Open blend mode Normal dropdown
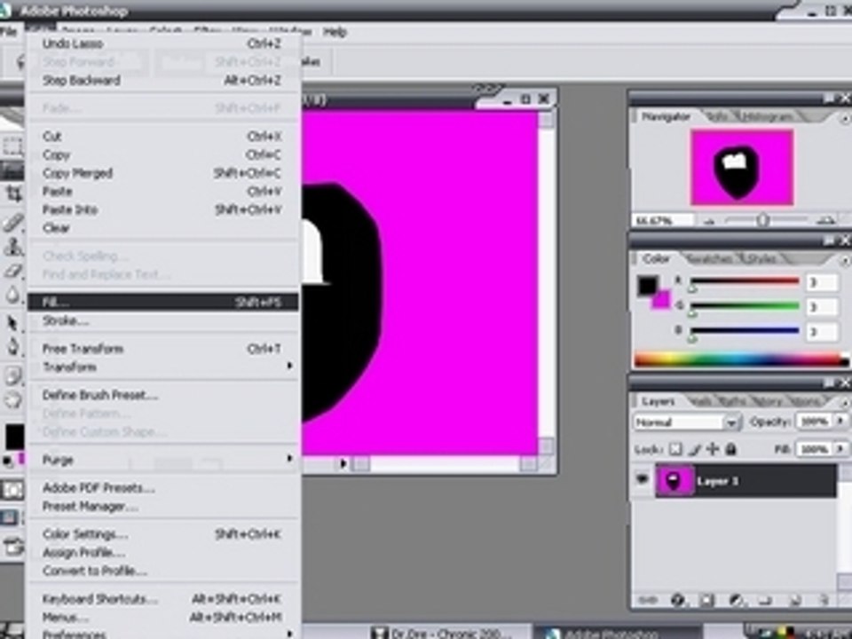 688,422
